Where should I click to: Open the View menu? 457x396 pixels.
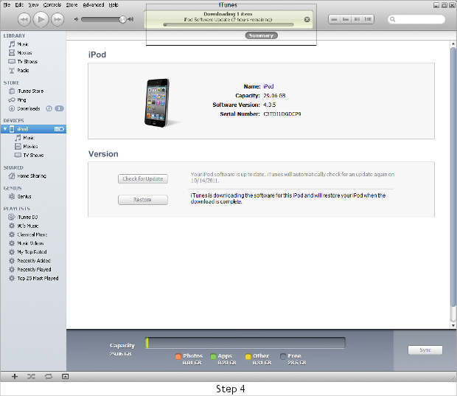coord(33,5)
